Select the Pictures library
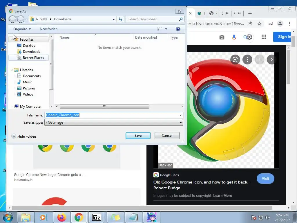This screenshot has height=223, width=297. (29, 88)
